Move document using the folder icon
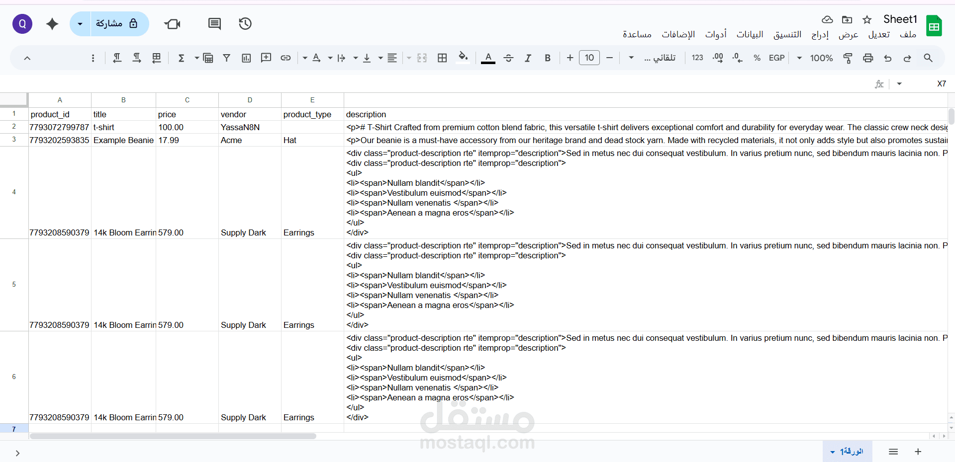The height and width of the screenshot is (462, 955). pyautogui.click(x=847, y=19)
